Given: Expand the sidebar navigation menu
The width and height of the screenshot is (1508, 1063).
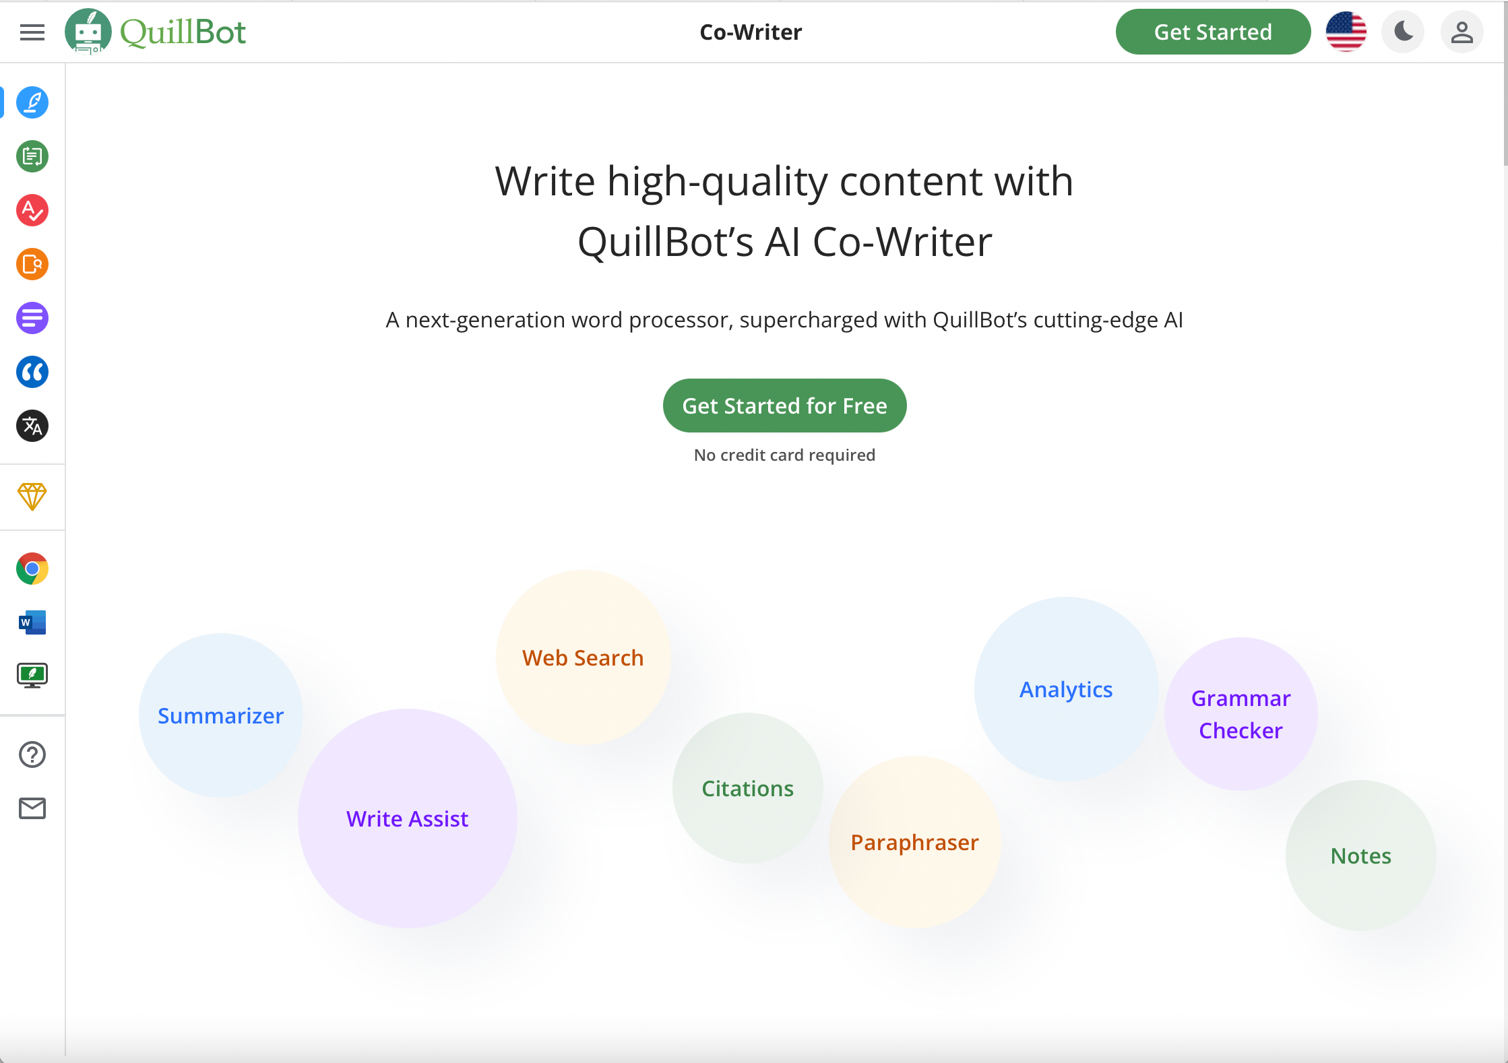Looking at the screenshot, I should (32, 31).
